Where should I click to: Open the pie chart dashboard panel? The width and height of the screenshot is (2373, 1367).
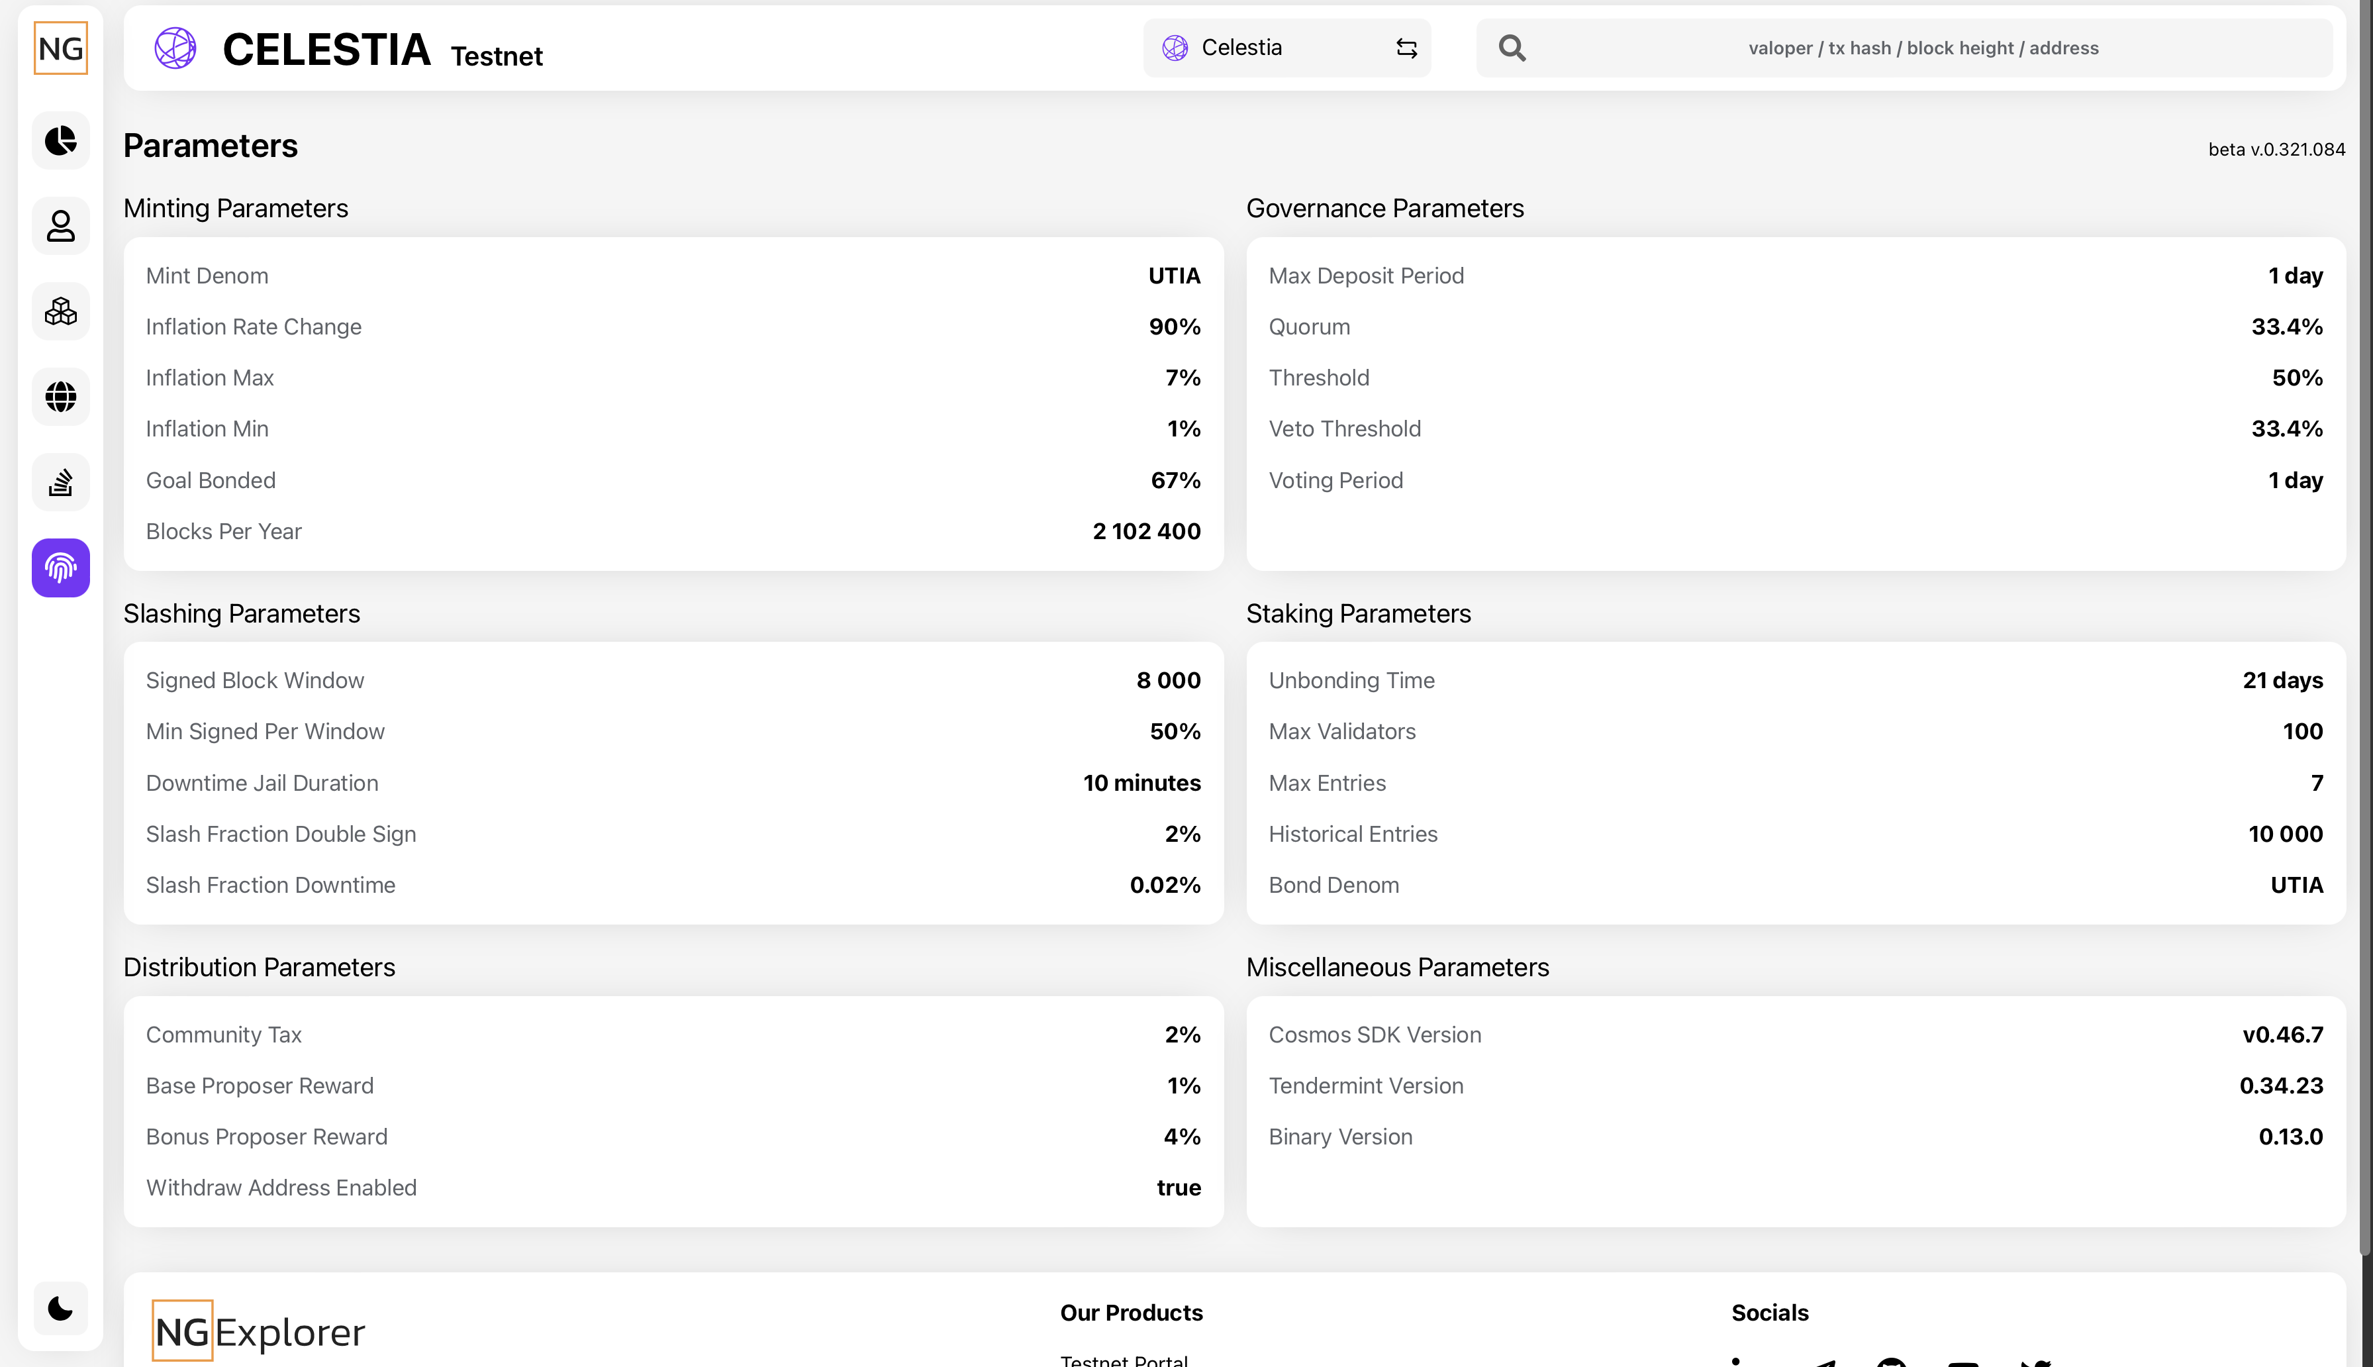60,141
